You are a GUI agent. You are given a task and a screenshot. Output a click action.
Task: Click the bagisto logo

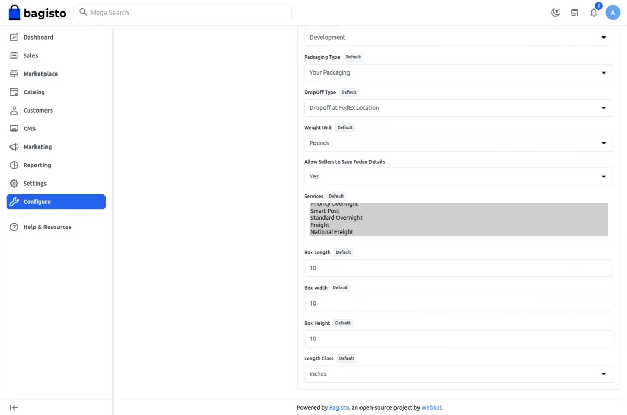[x=38, y=13]
